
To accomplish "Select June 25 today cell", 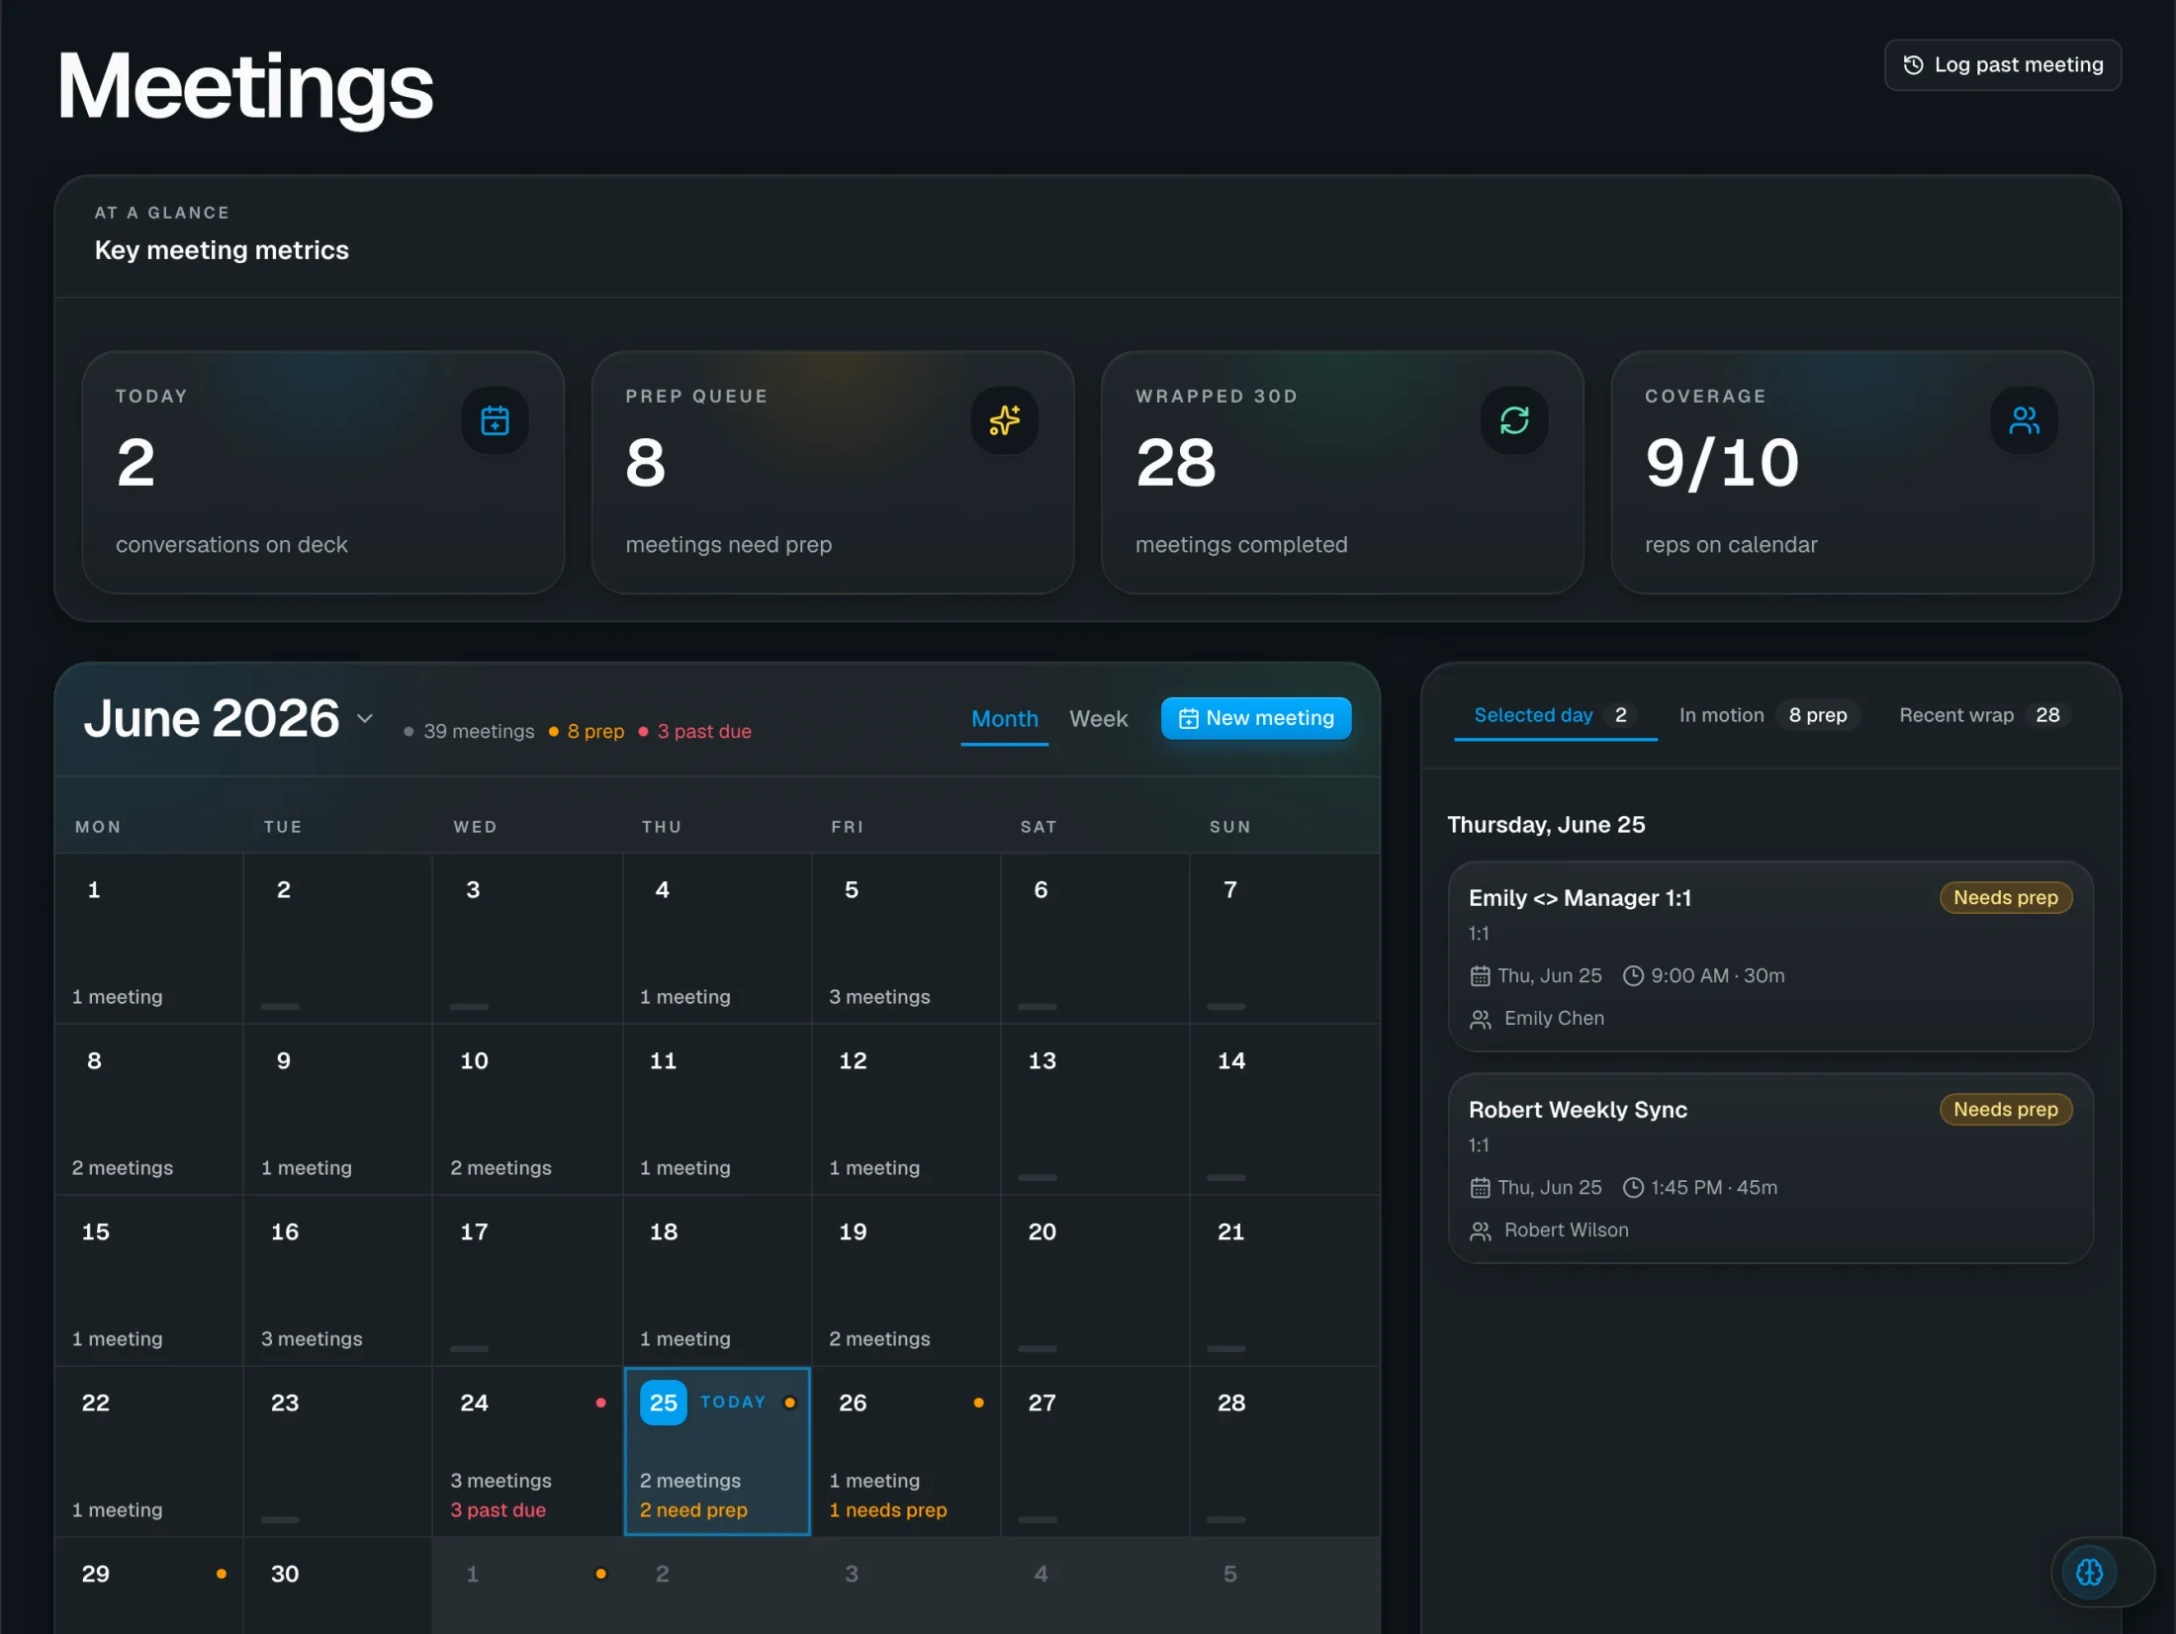I will click(x=717, y=1452).
